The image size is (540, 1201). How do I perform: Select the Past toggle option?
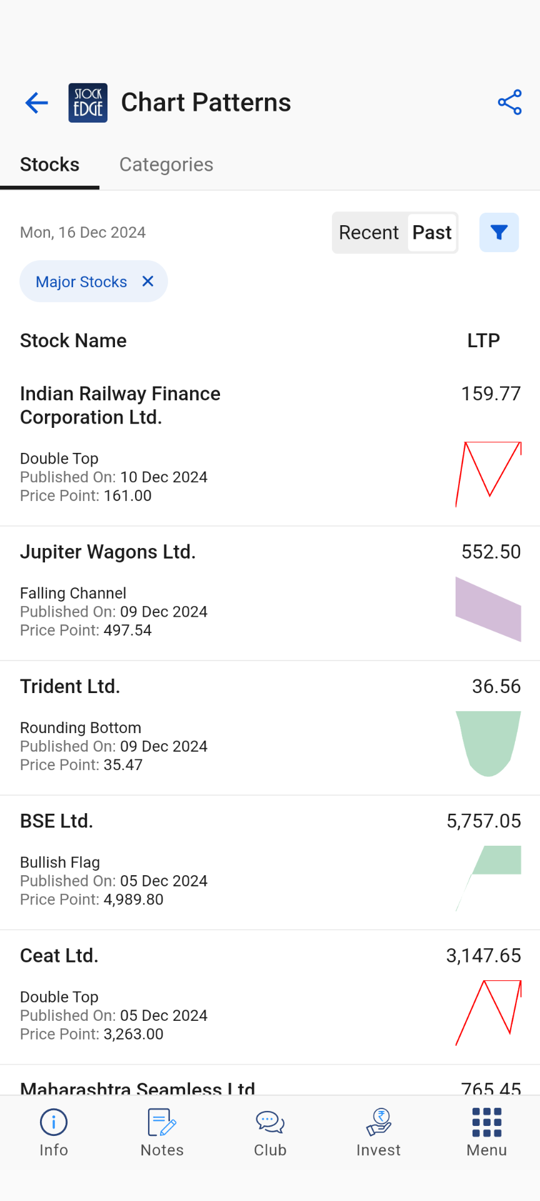pyautogui.click(x=432, y=233)
